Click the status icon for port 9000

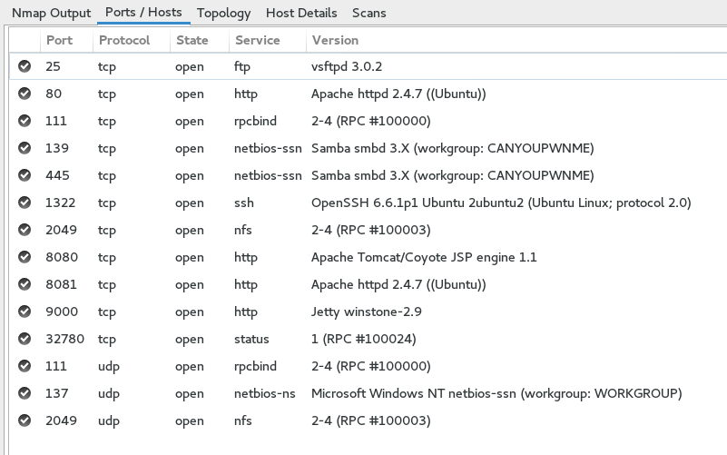(25, 312)
